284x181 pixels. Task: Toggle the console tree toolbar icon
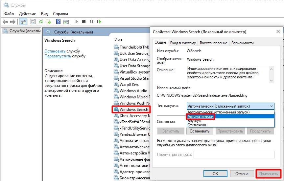click(x=23, y=22)
